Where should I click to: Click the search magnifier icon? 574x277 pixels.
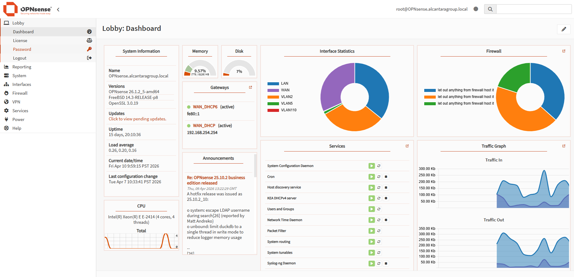point(490,9)
